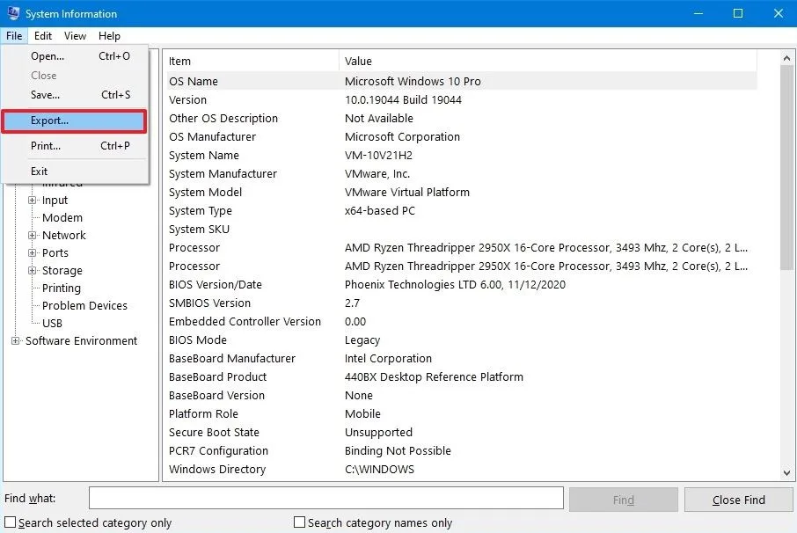The width and height of the screenshot is (797, 533).
Task: Click the vertical scrollbar thumb
Action: 786,168
